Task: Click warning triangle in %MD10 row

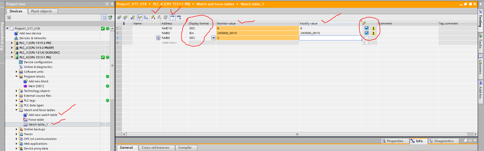Action: pyautogui.click(x=373, y=28)
